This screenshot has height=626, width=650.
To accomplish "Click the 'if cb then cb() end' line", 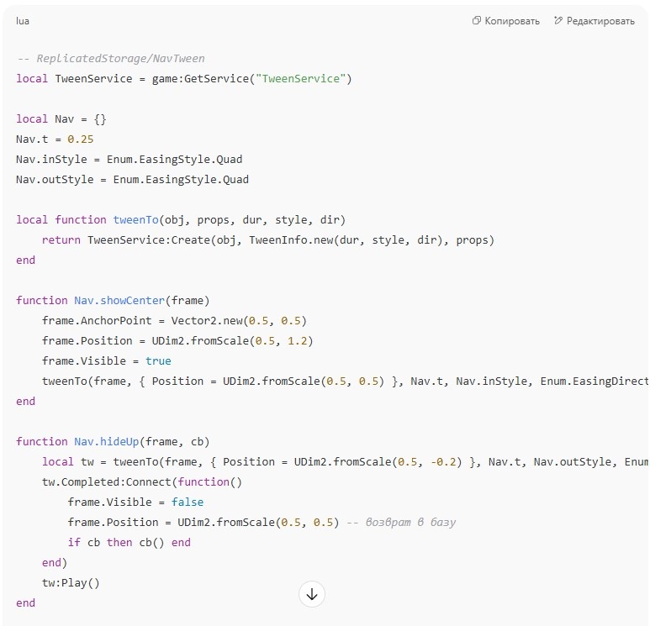I will tap(129, 543).
